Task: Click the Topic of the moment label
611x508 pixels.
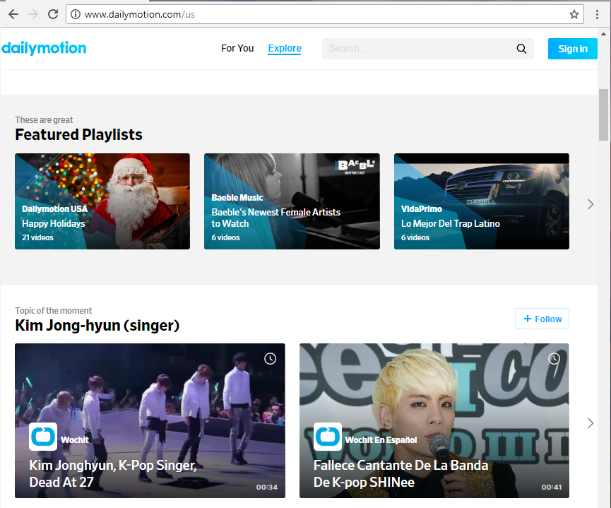Action: click(x=54, y=311)
